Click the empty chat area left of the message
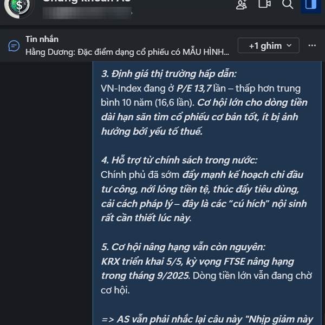The height and width of the screenshot is (325, 325). pyautogui.click(x=46, y=193)
